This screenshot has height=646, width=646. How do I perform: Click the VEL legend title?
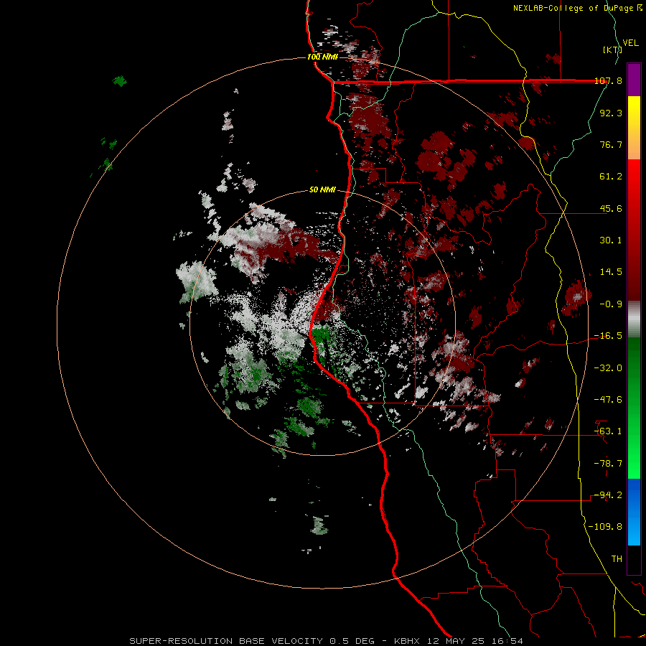(630, 43)
